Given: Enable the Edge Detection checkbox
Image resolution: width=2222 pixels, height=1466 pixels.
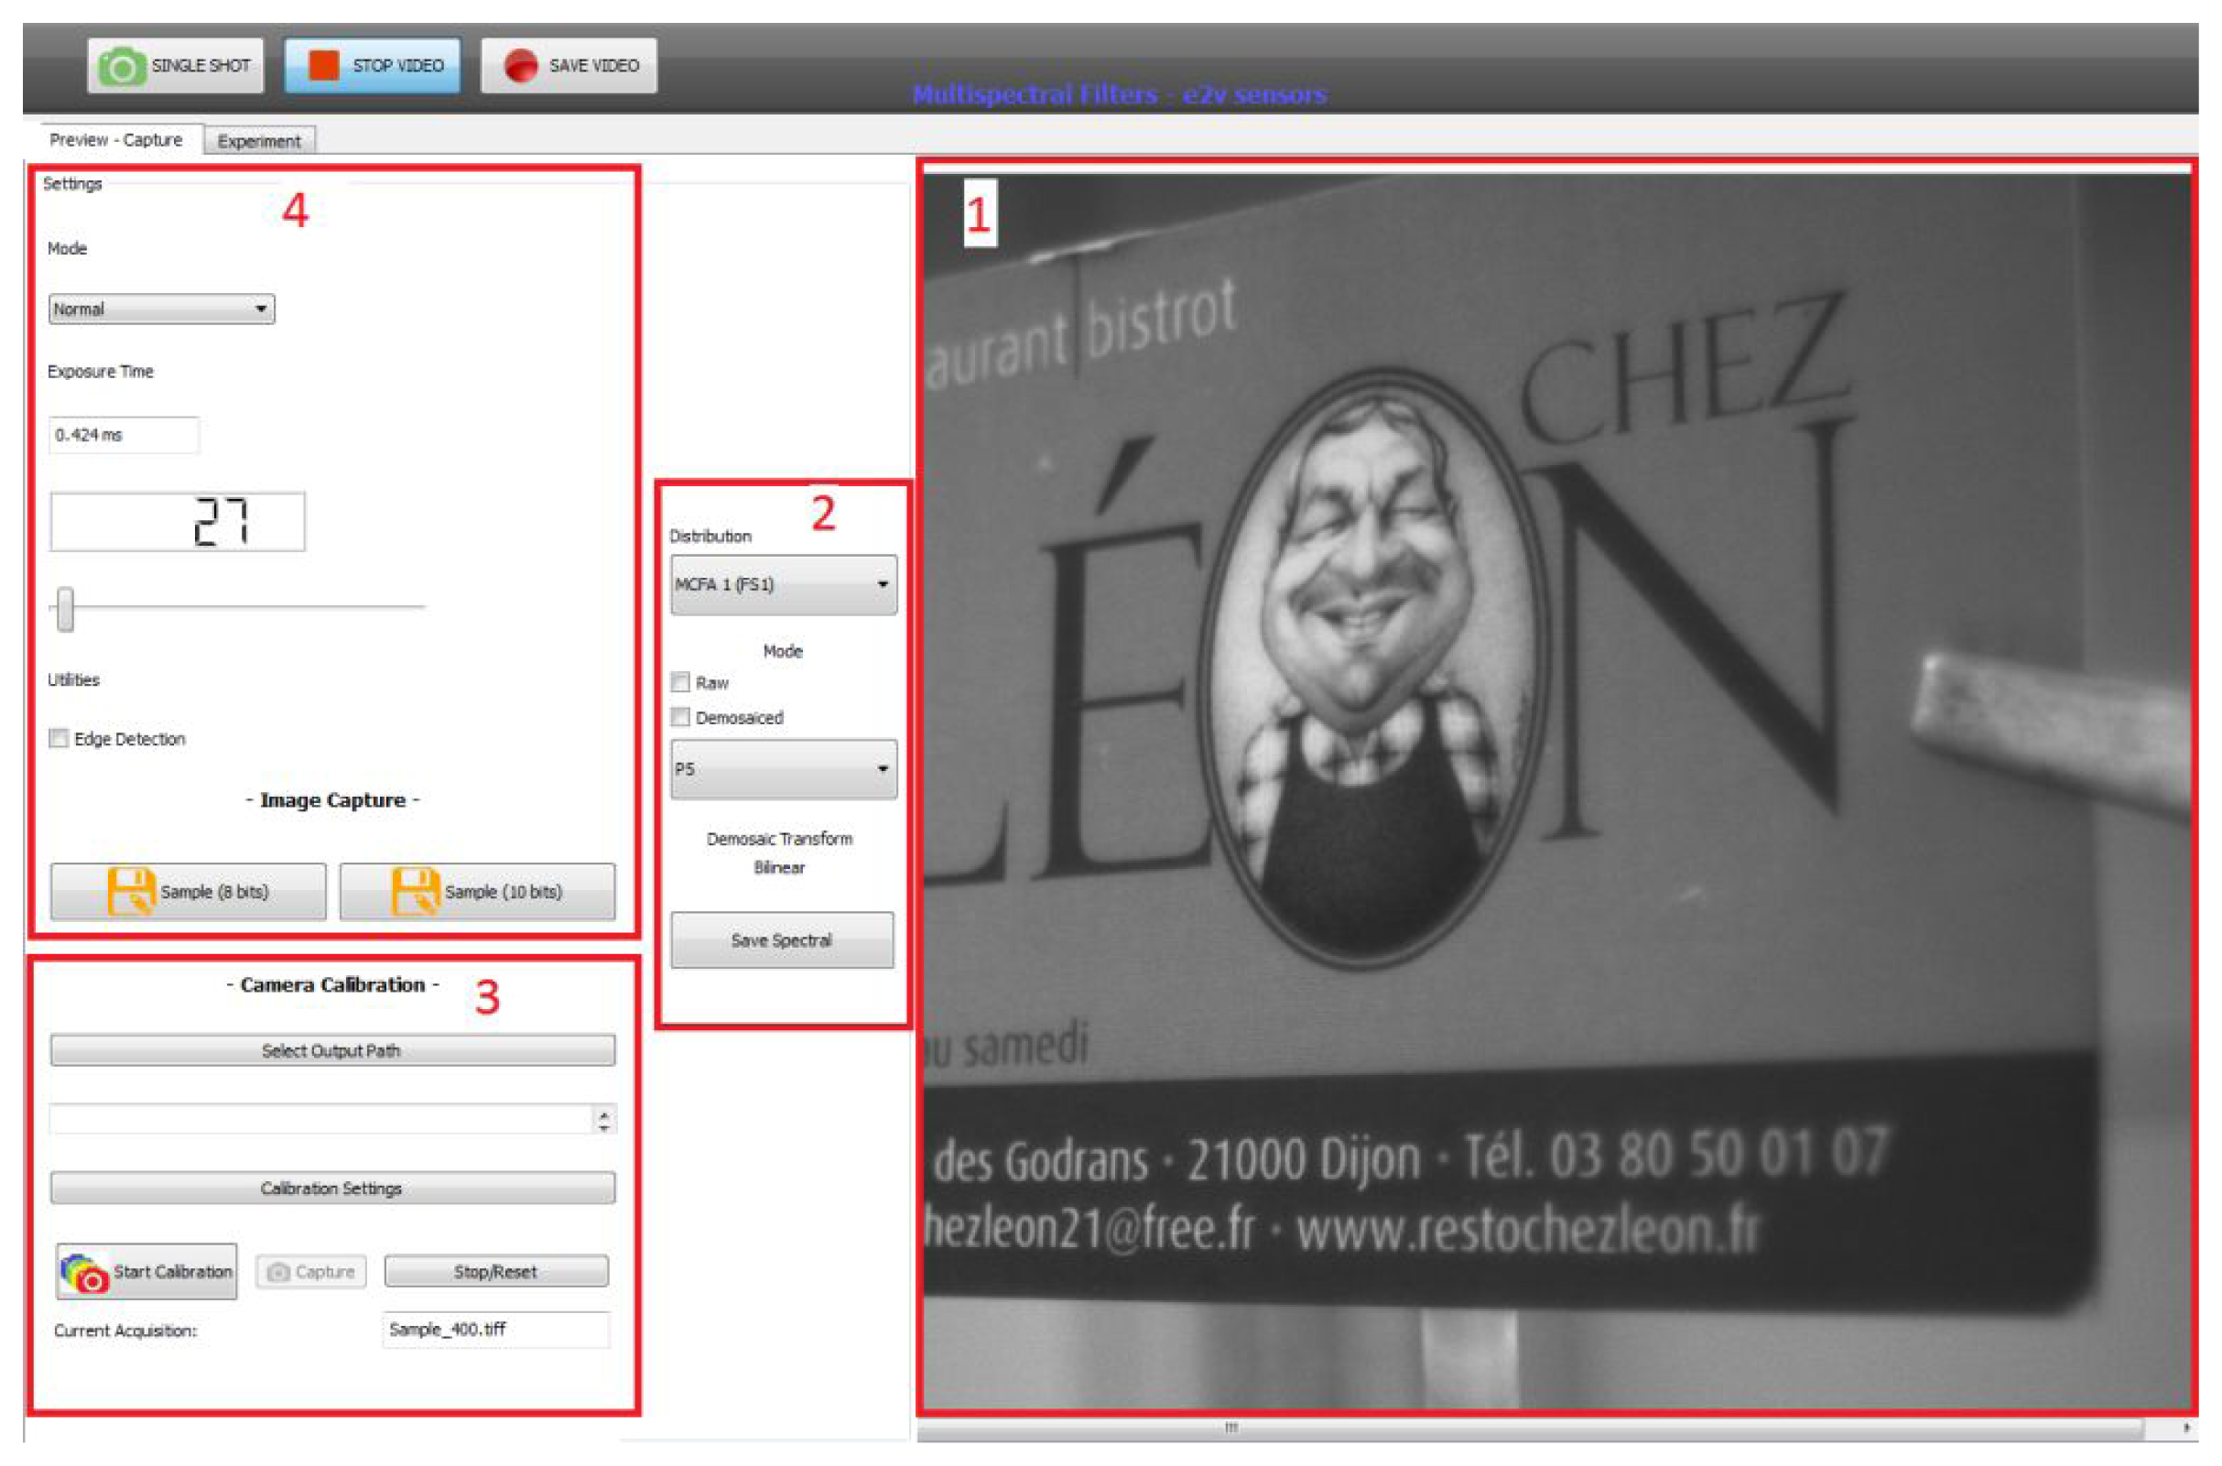Looking at the screenshot, I should tap(59, 739).
